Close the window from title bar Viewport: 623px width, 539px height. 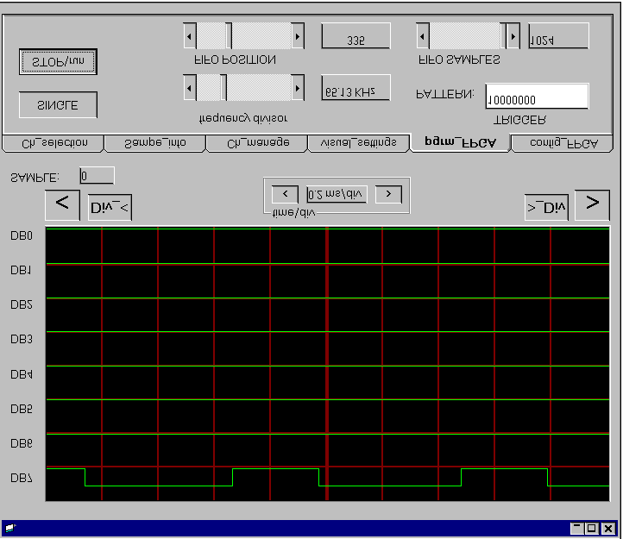coord(607,528)
